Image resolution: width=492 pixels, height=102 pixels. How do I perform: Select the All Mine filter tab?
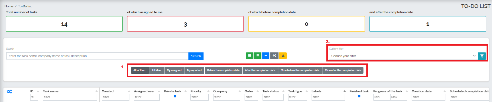[x=156, y=70]
